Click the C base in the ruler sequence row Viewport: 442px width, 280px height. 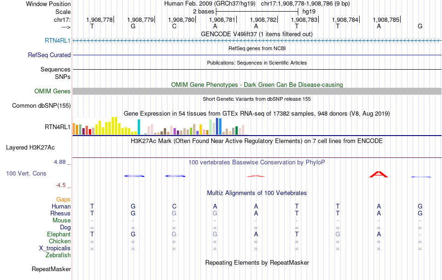(174, 26)
